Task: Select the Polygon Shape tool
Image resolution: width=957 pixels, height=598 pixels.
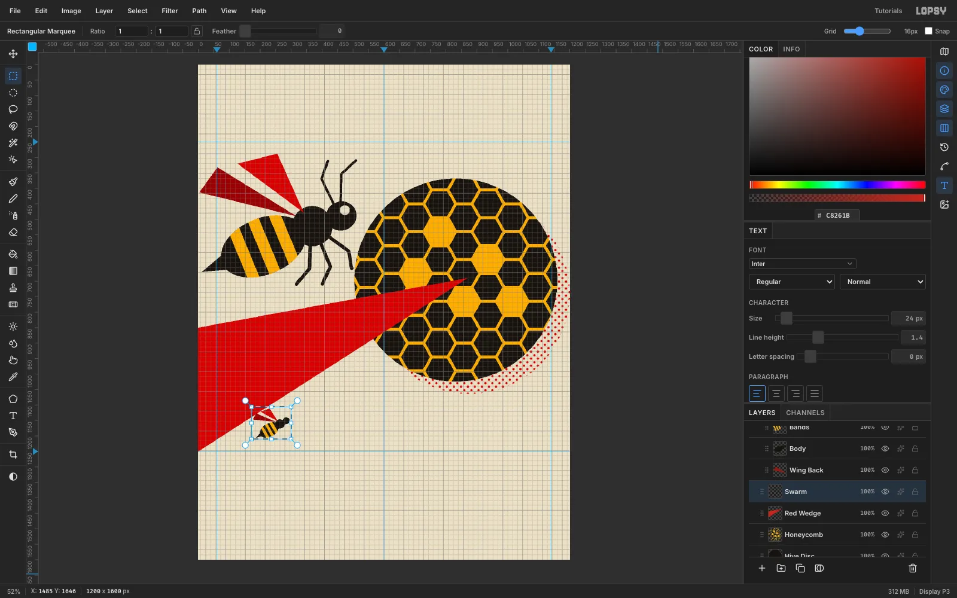Action: point(13,399)
